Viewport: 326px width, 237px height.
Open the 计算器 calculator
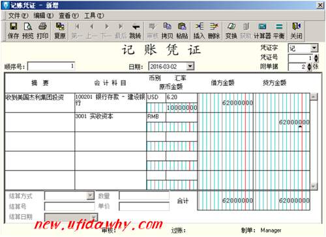coord(262,31)
